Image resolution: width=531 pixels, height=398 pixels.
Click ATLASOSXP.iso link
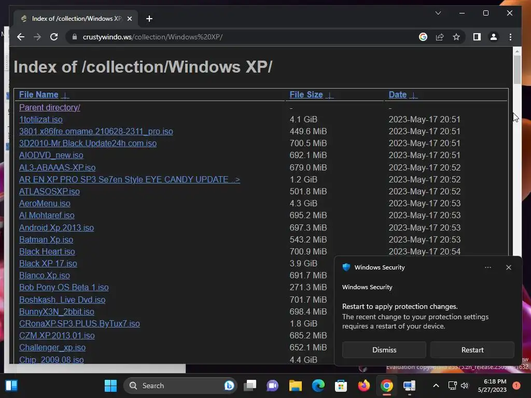click(49, 192)
